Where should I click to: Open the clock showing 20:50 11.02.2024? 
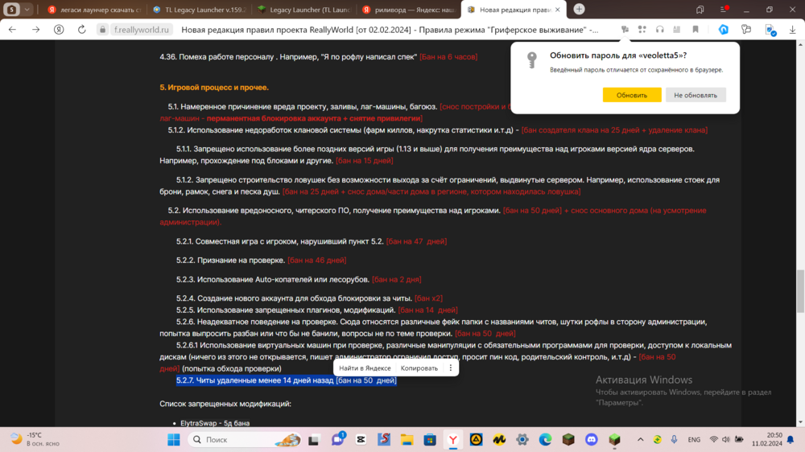pos(767,439)
